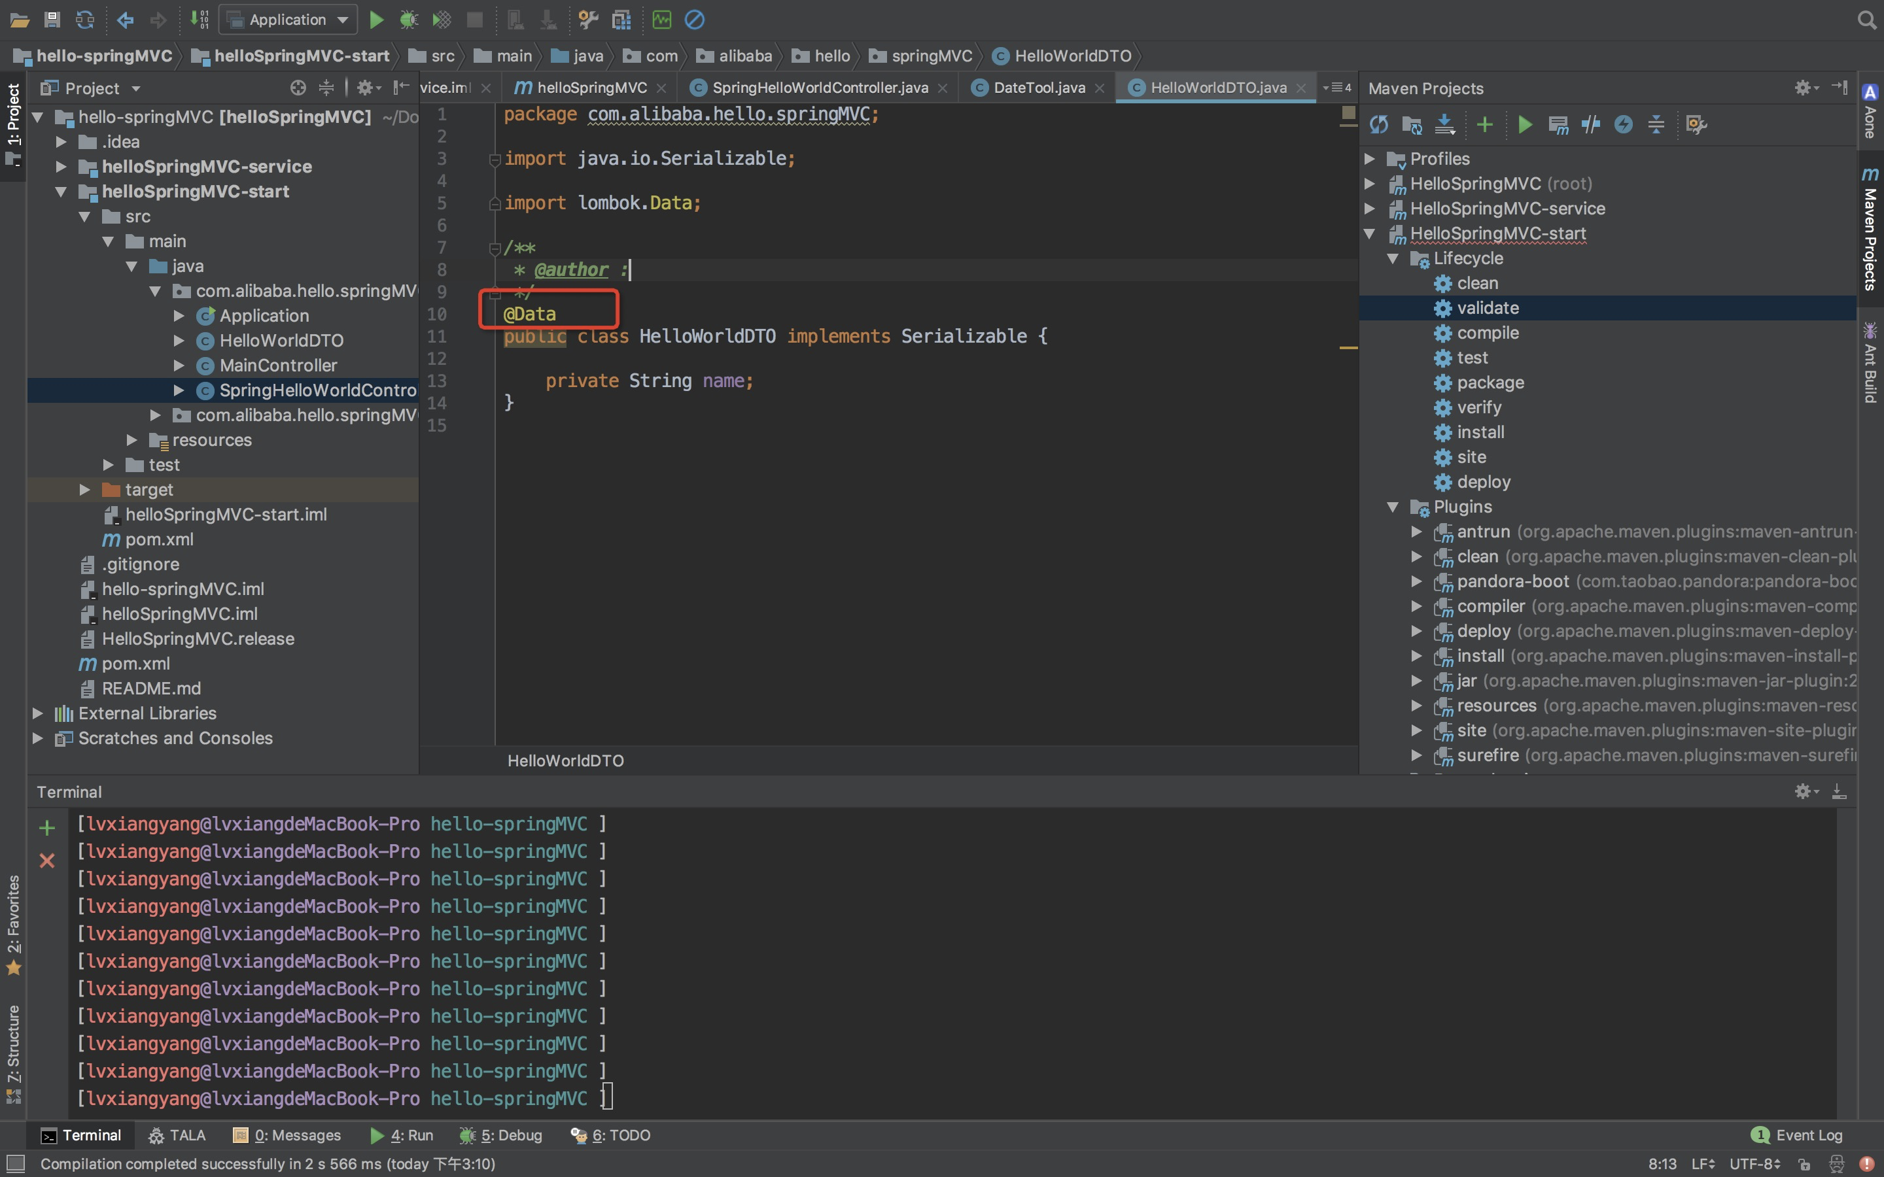Click the Reimport All Maven Projects icon

[1379, 124]
